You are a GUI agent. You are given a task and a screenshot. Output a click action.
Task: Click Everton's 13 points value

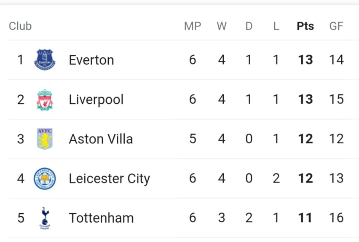coord(305,60)
